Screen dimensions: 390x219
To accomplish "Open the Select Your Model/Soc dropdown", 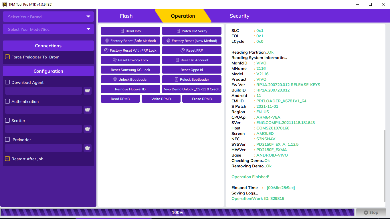I will click(x=48, y=29).
